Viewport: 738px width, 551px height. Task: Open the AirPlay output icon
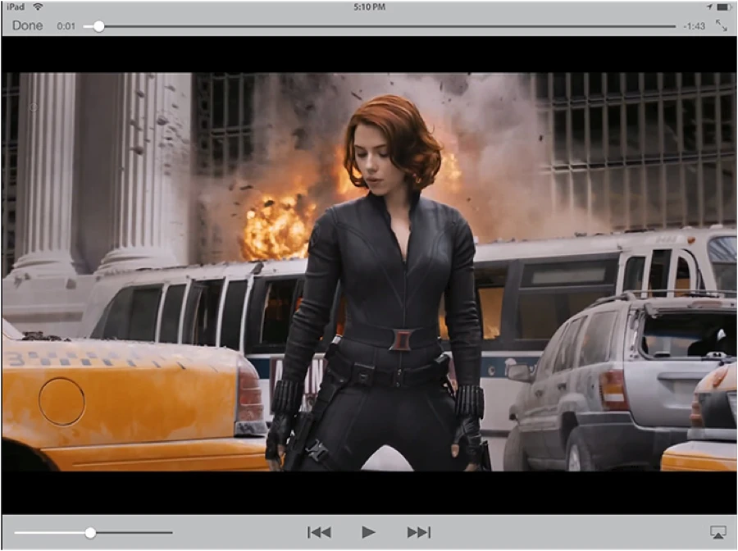tap(718, 532)
